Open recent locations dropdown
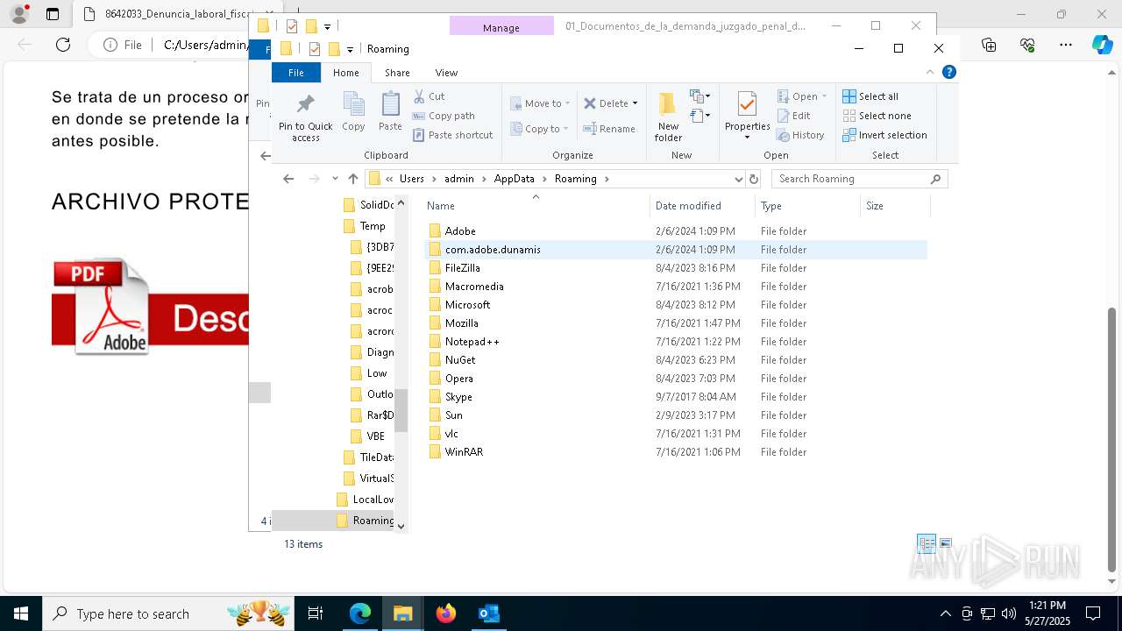 point(335,179)
